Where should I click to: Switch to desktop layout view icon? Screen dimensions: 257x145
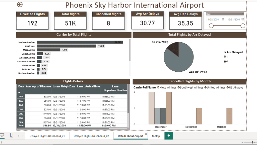click(2, 135)
